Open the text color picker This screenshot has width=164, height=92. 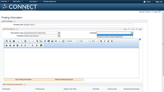(x=37, y=45)
